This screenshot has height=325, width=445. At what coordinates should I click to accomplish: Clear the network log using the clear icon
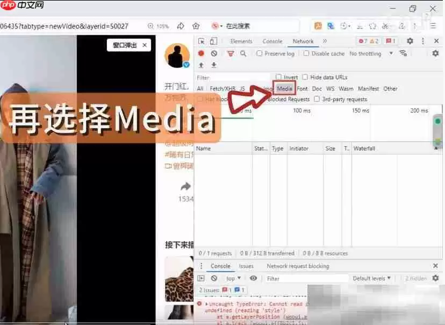coord(213,53)
